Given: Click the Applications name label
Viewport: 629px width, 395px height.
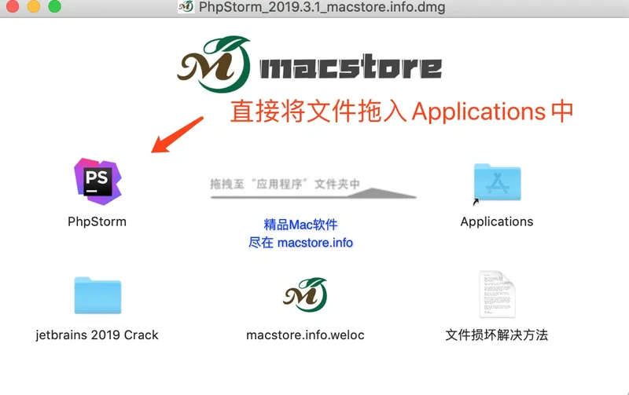Looking at the screenshot, I should point(497,221).
